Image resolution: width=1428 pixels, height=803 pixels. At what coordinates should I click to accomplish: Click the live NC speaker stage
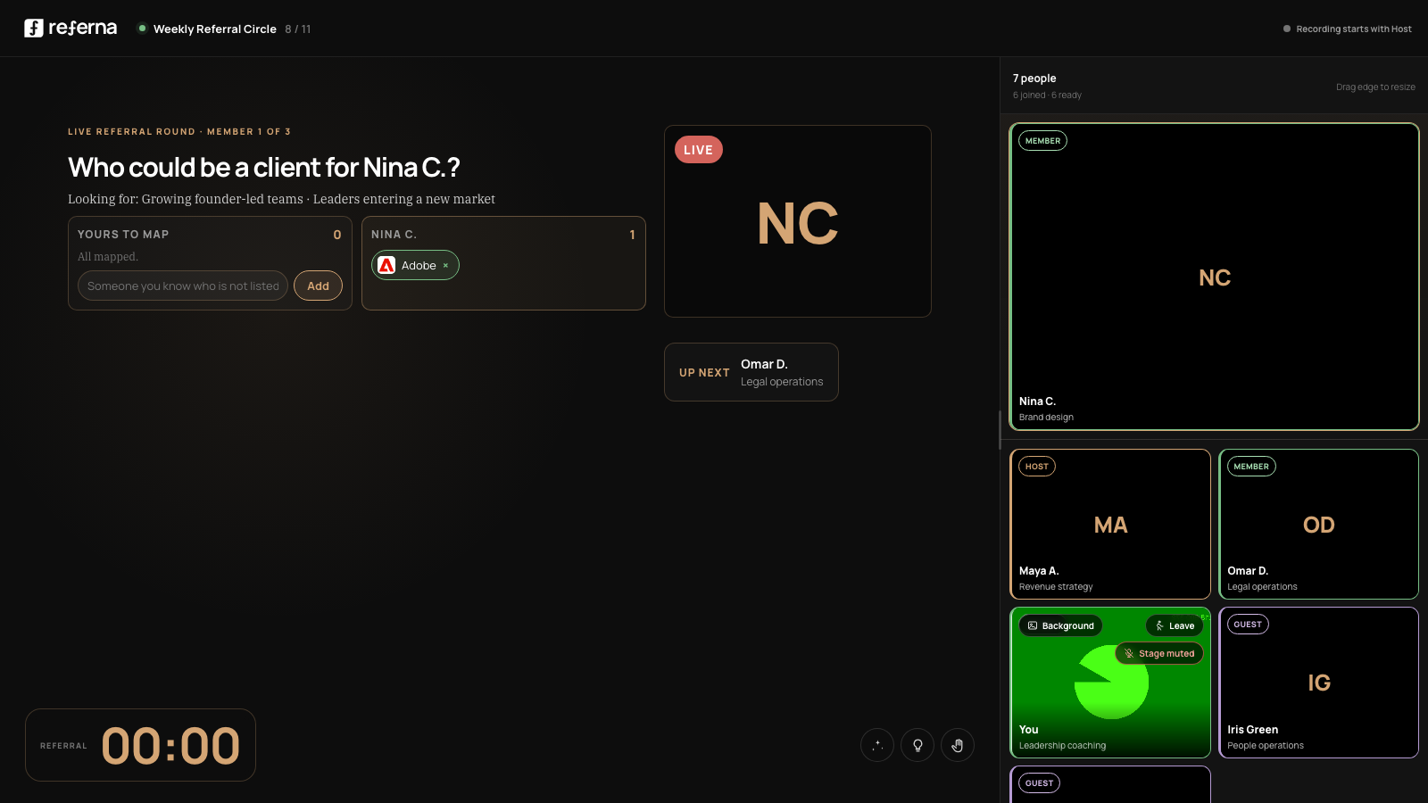(798, 221)
